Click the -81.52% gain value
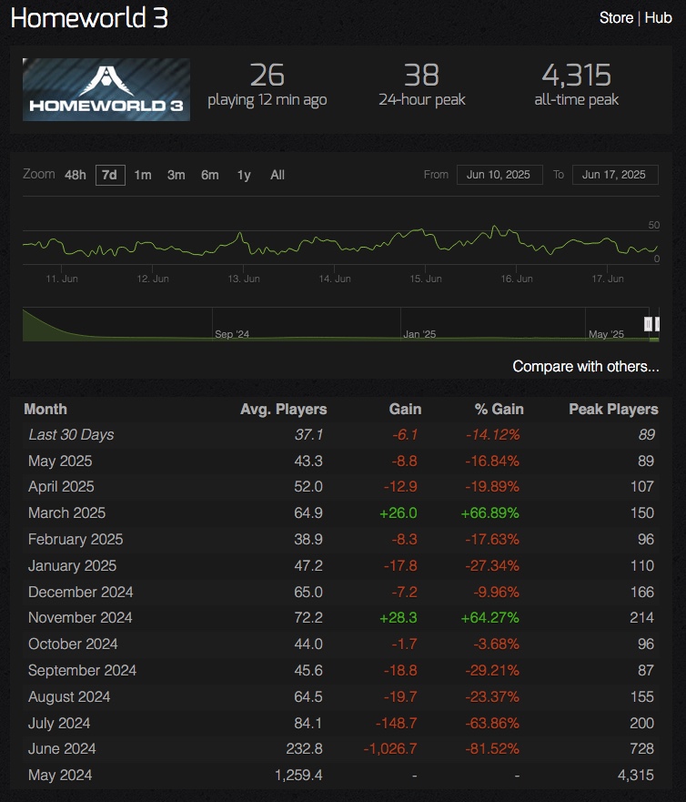Image resolution: width=686 pixels, height=802 pixels. tap(492, 749)
